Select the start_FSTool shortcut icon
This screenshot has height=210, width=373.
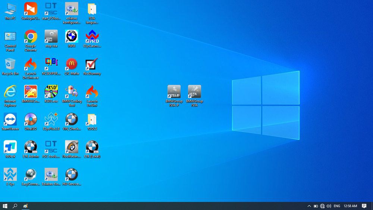pyautogui.click(x=51, y=11)
